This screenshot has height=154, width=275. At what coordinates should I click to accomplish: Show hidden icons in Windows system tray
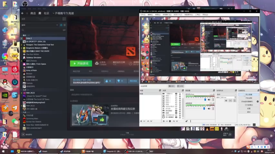pyautogui.click(x=232, y=151)
